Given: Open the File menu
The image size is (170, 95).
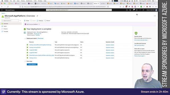Looking at the screenshot, I should tap(11, 1).
